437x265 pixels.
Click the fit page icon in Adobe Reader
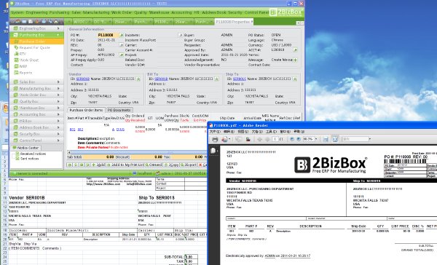tap(335, 139)
